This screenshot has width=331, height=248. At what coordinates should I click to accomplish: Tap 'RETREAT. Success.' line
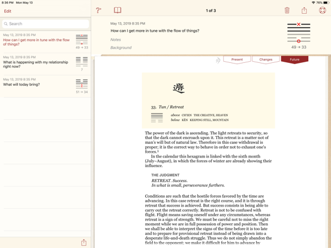[x=169, y=181]
